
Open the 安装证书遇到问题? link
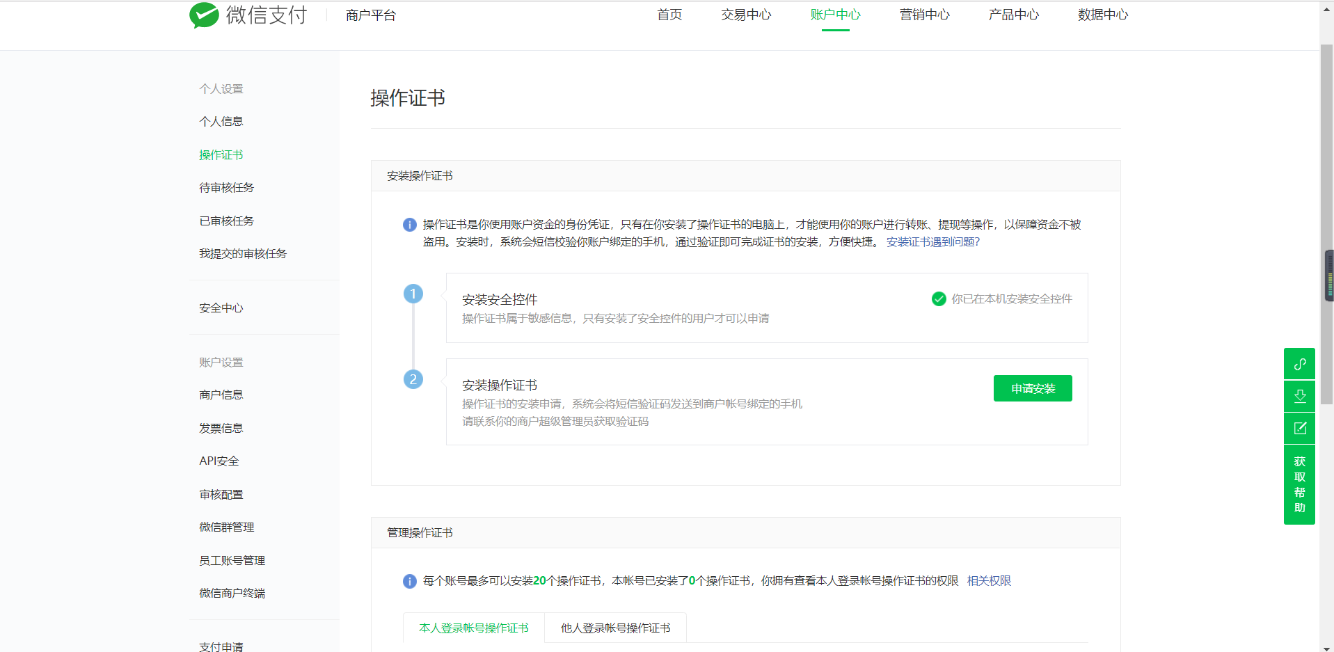tap(932, 242)
